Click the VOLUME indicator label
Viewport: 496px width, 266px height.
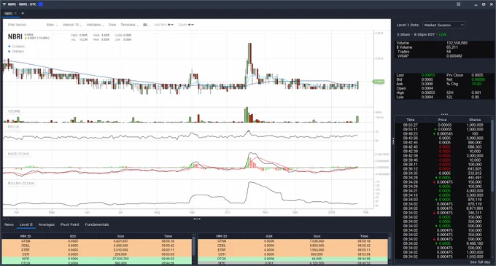pyautogui.click(x=14, y=112)
